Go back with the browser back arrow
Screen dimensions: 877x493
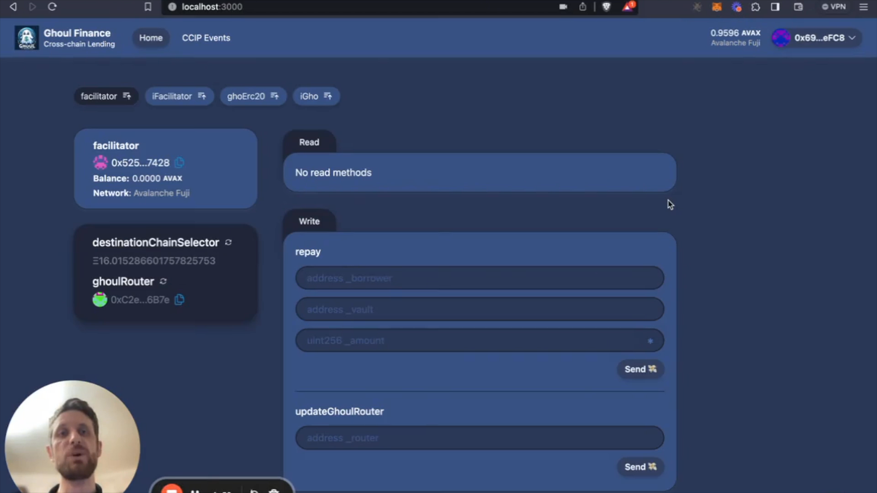point(13,7)
